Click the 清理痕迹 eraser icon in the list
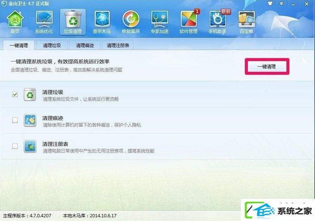 30,120
